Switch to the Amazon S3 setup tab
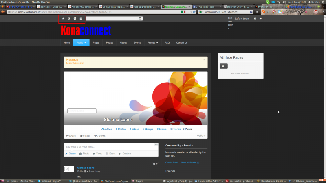The image size is (326, 183). point(83,7)
